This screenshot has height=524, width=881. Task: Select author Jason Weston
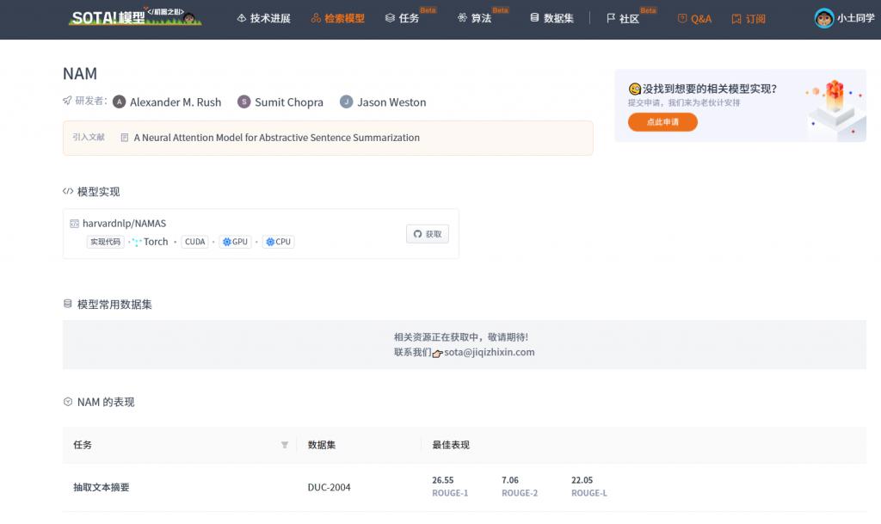tap(391, 102)
